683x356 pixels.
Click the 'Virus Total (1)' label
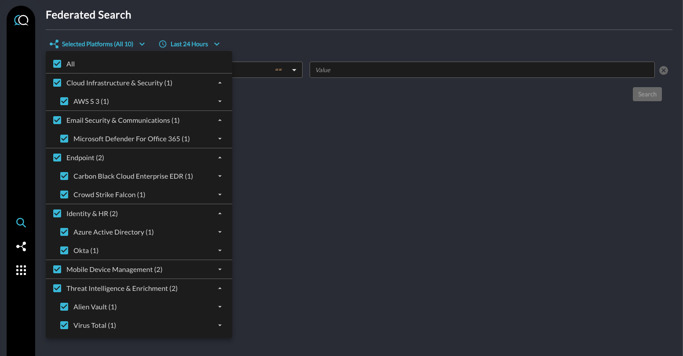tap(95, 325)
